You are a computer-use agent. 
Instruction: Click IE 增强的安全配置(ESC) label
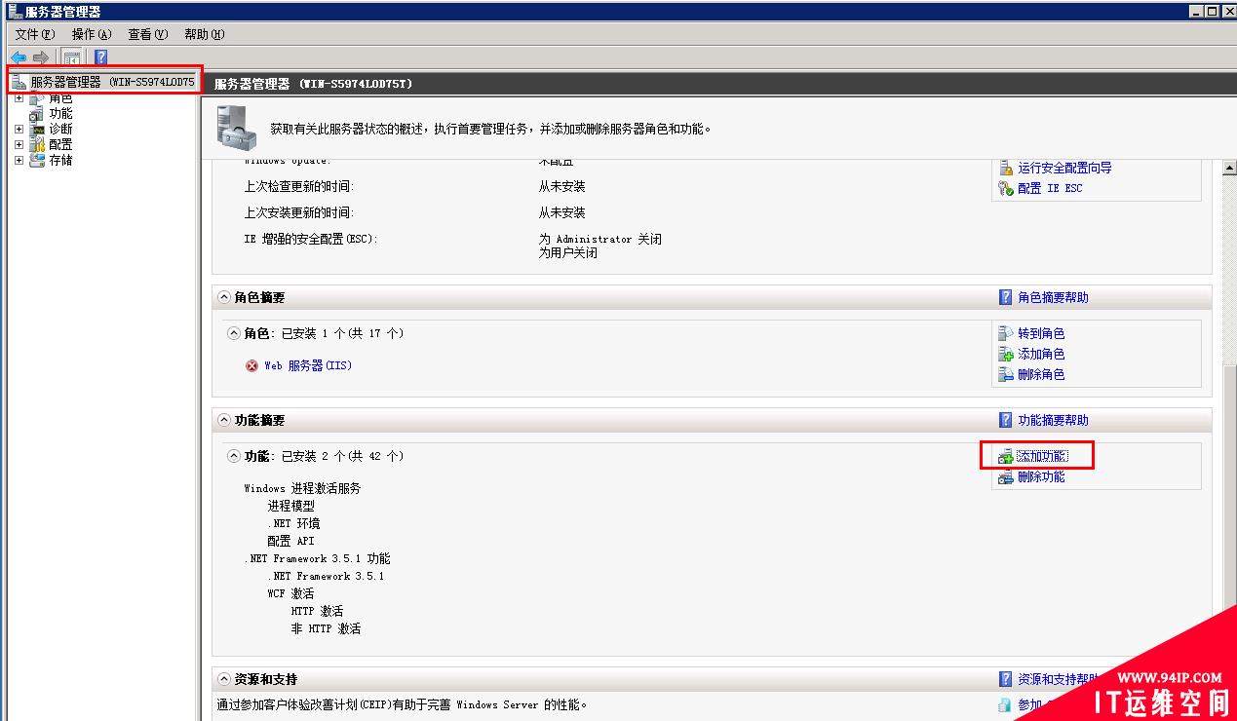(310, 239)
